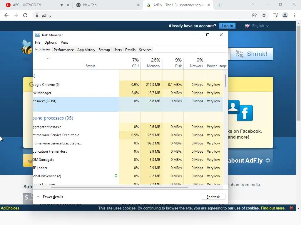
Task: Click the Log In button
Action: (227, 26)
